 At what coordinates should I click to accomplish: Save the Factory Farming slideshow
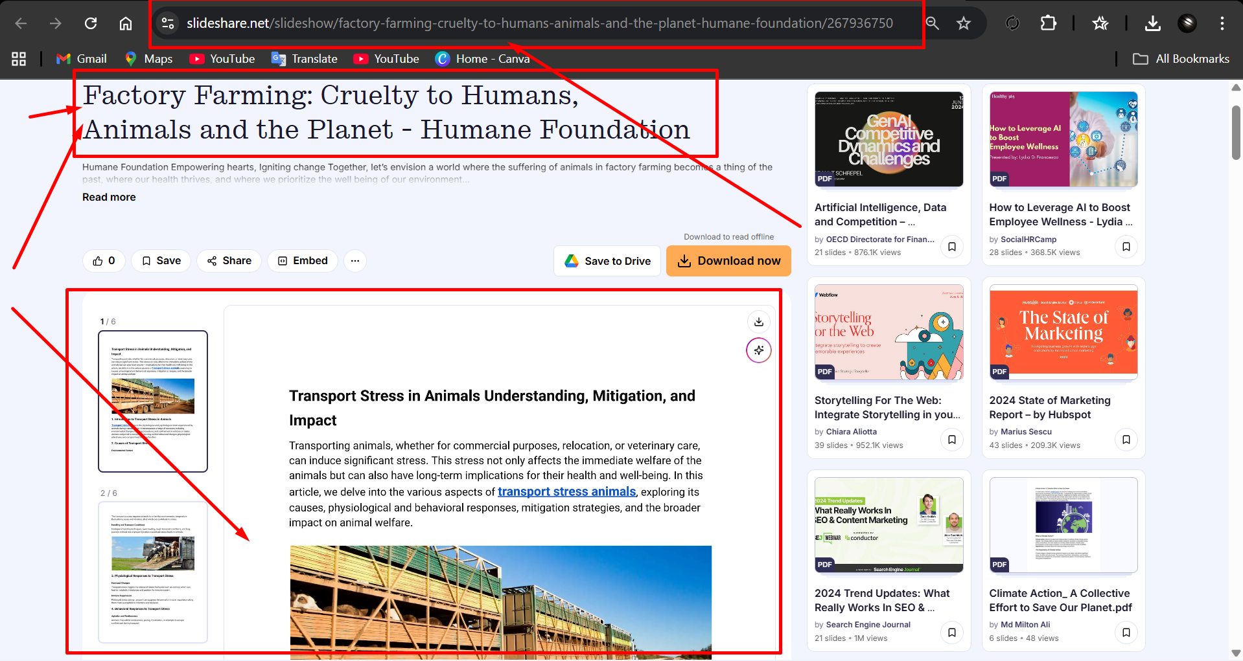tap(161, 261)
